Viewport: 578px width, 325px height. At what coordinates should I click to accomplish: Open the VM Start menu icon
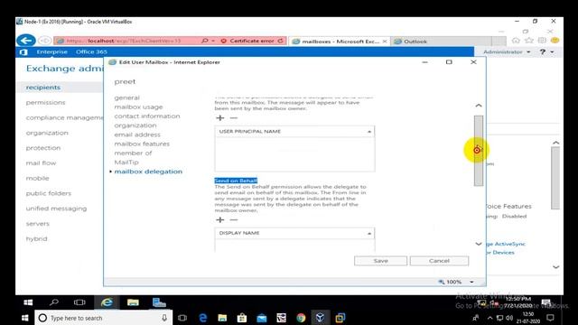(x=28, y=302)
